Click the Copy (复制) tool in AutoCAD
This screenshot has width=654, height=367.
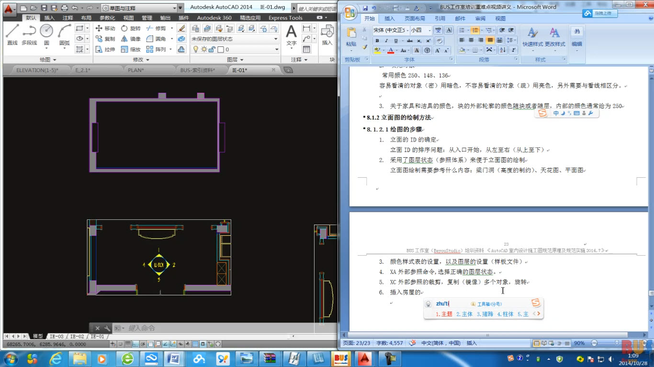pyautogui.click(x=105, y=39)
